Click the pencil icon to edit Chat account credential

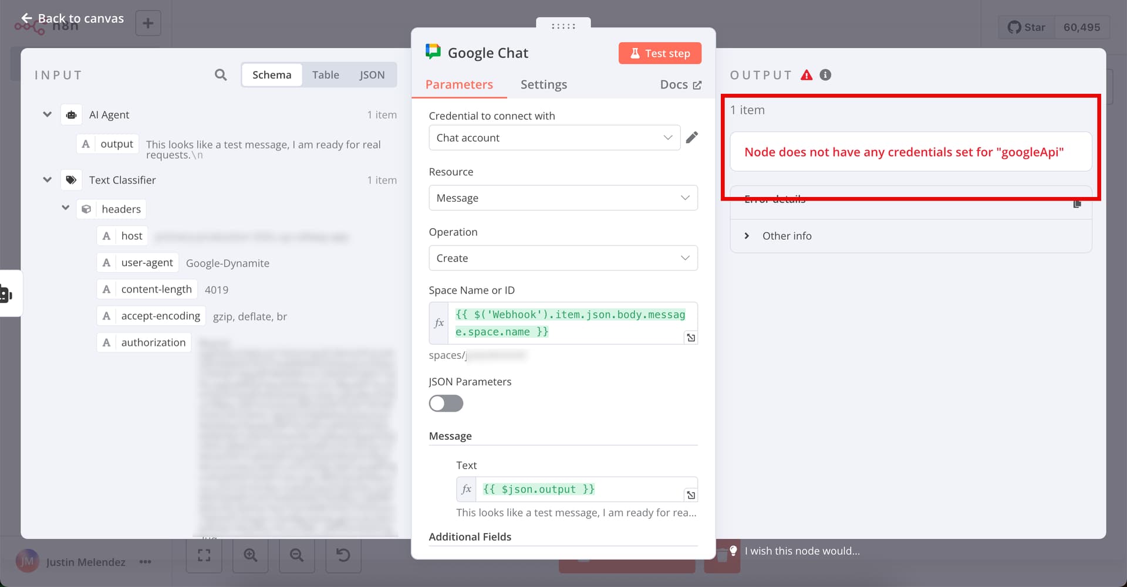[x=692, y=137]
